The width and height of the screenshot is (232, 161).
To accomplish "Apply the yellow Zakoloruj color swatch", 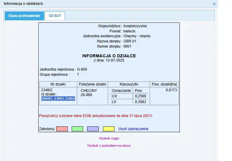I will point(108,129).
